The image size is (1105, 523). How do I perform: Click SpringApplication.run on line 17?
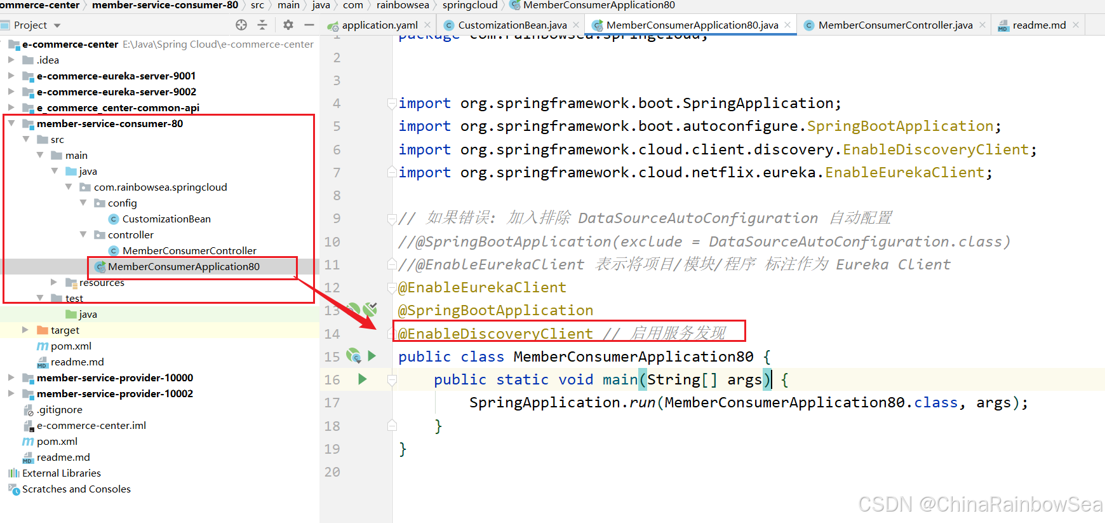pos(562,402)
